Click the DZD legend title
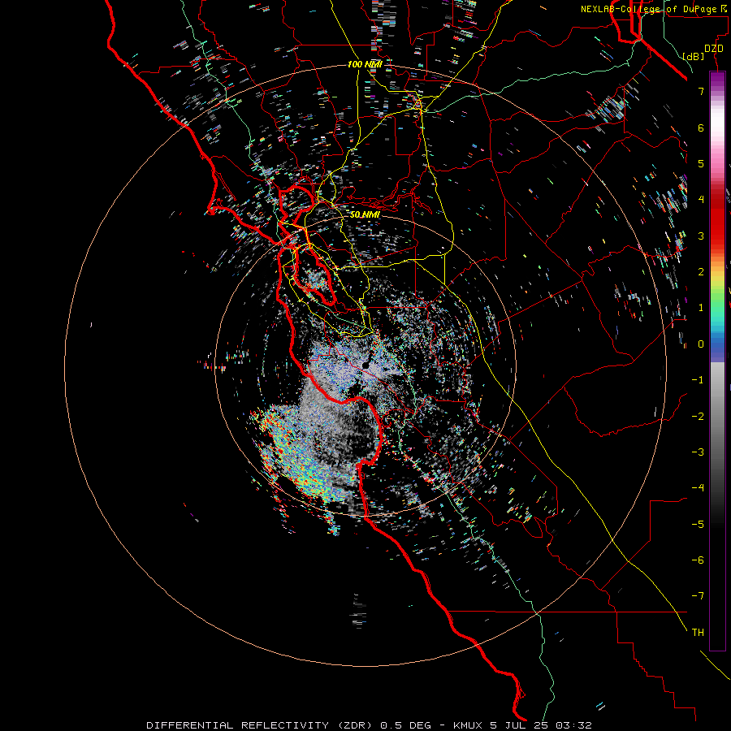731x731 pixels. [714, 49]
